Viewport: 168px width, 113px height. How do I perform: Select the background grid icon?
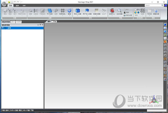pyautogui.click(x=63, y=11)
